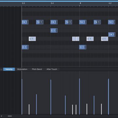118x118 pixels.
Task: Select the C1 note starting at bar 4
Action: click(83, 47)
